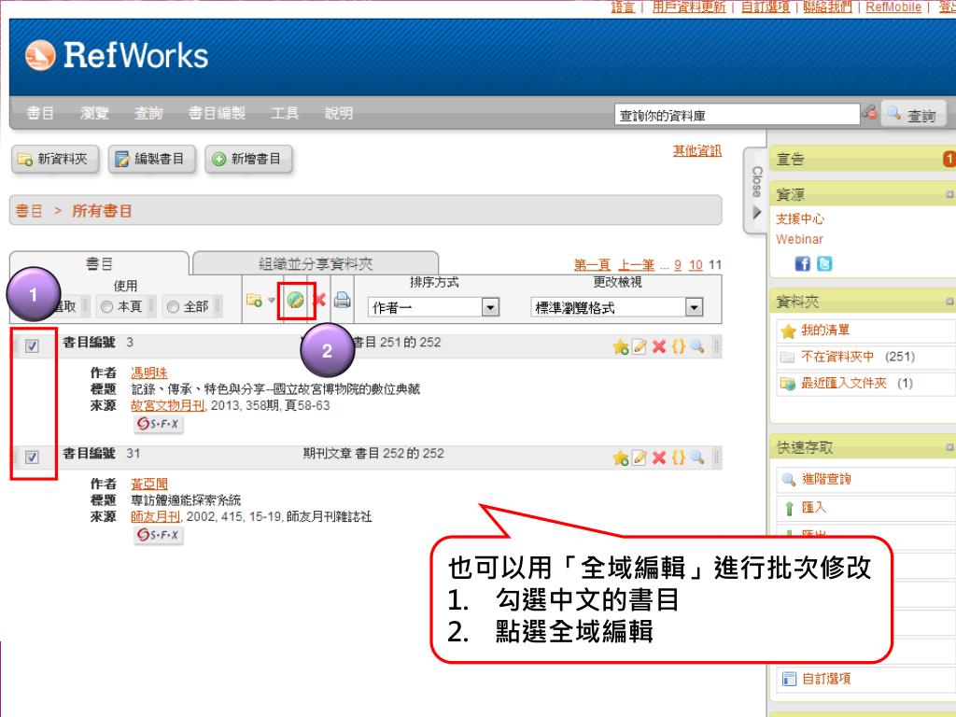View reference 3 with the magnifier icon

coord(697,347)
